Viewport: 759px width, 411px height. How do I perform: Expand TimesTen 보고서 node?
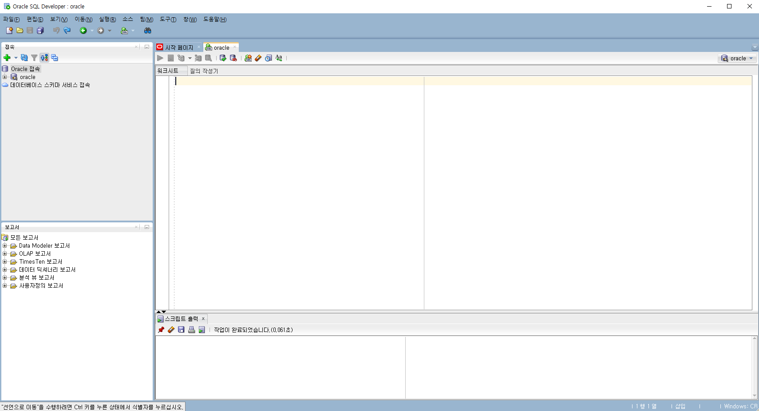[5, 262]
